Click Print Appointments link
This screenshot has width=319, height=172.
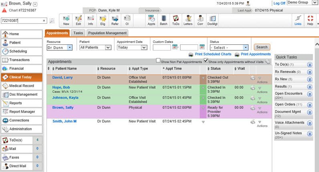[x=256, y=54]
